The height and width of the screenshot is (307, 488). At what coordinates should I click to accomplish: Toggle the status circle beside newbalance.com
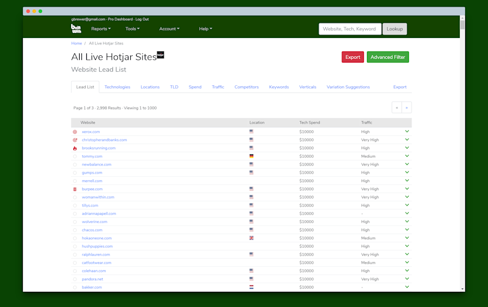click(75, 165)
